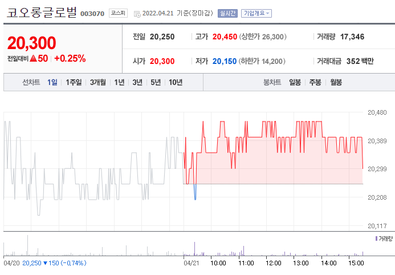Viewport: 395px width, 275px height.
Task: Click the 2022.04.21 date text
Action: (158, 13)
